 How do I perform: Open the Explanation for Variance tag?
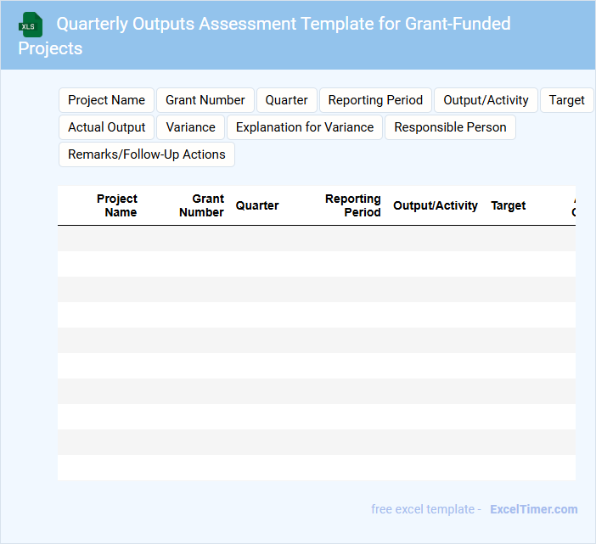coord(304,127)
